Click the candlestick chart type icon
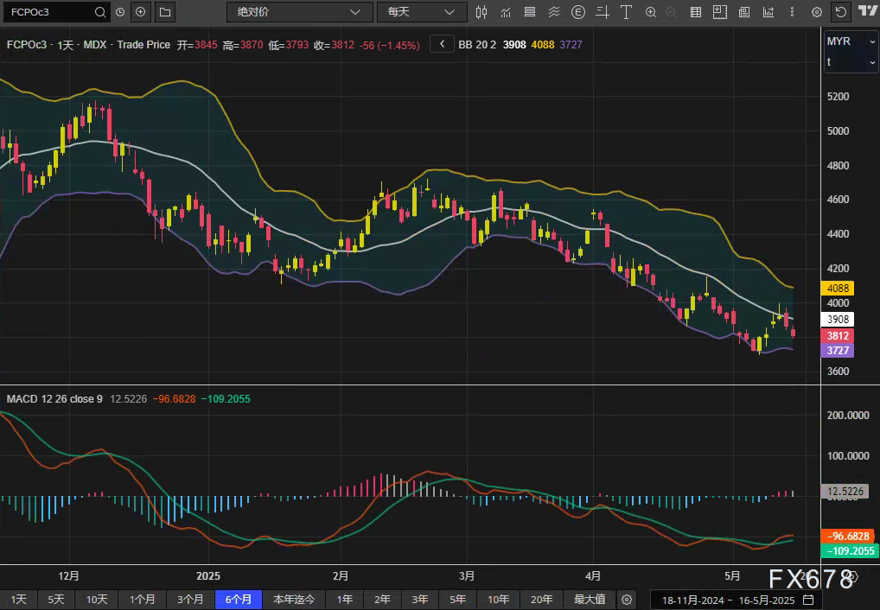 482,12
